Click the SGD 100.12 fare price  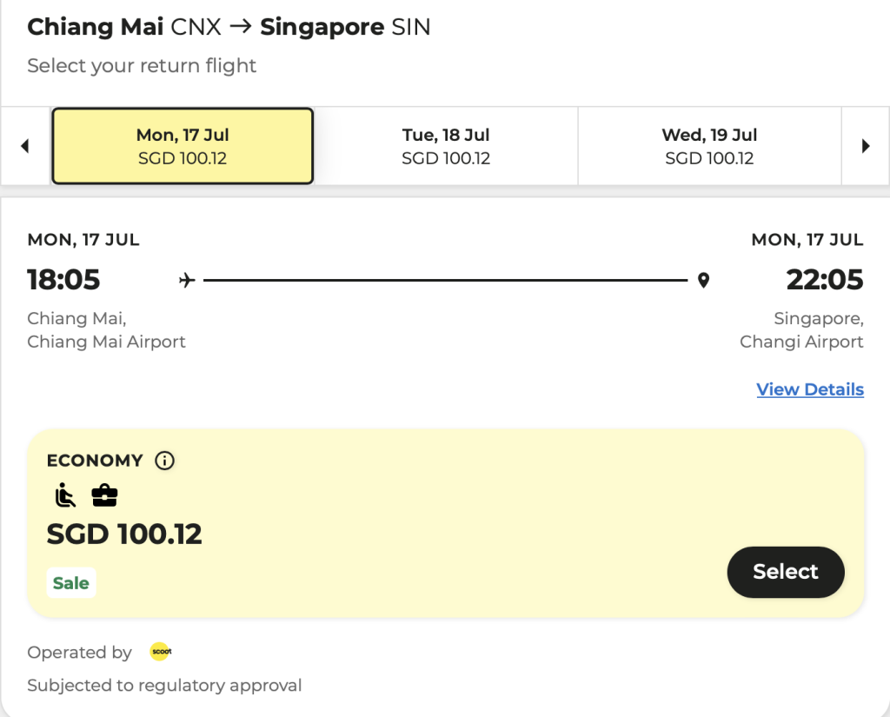click(124, 534)
